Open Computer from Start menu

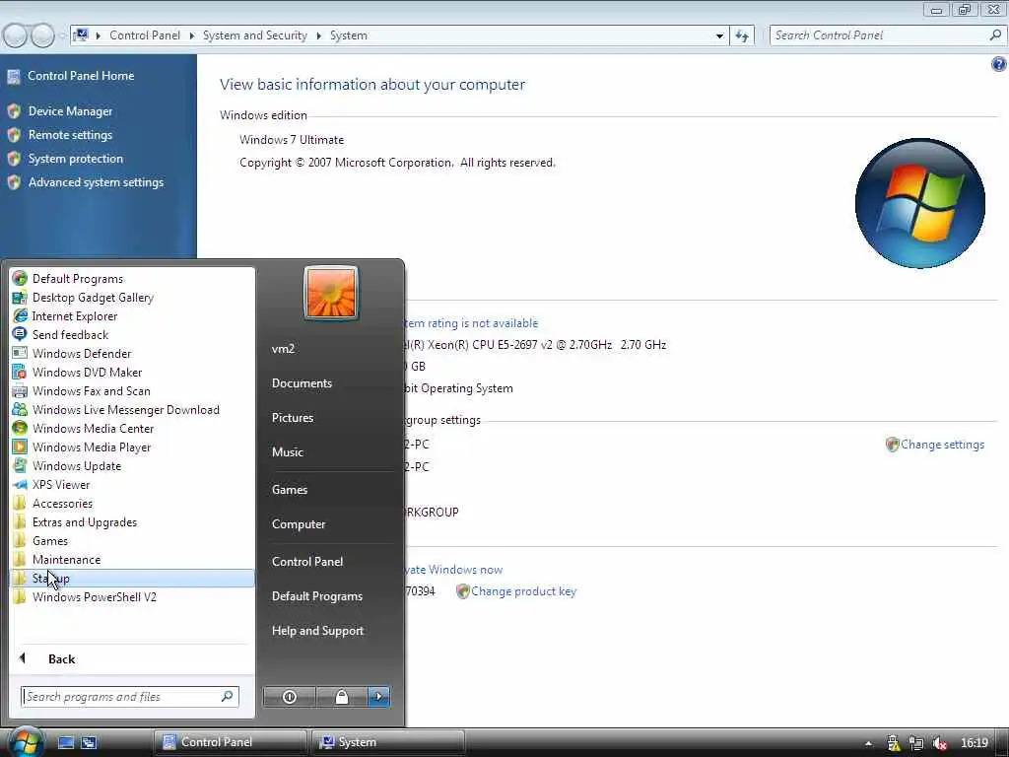(299, 524)
